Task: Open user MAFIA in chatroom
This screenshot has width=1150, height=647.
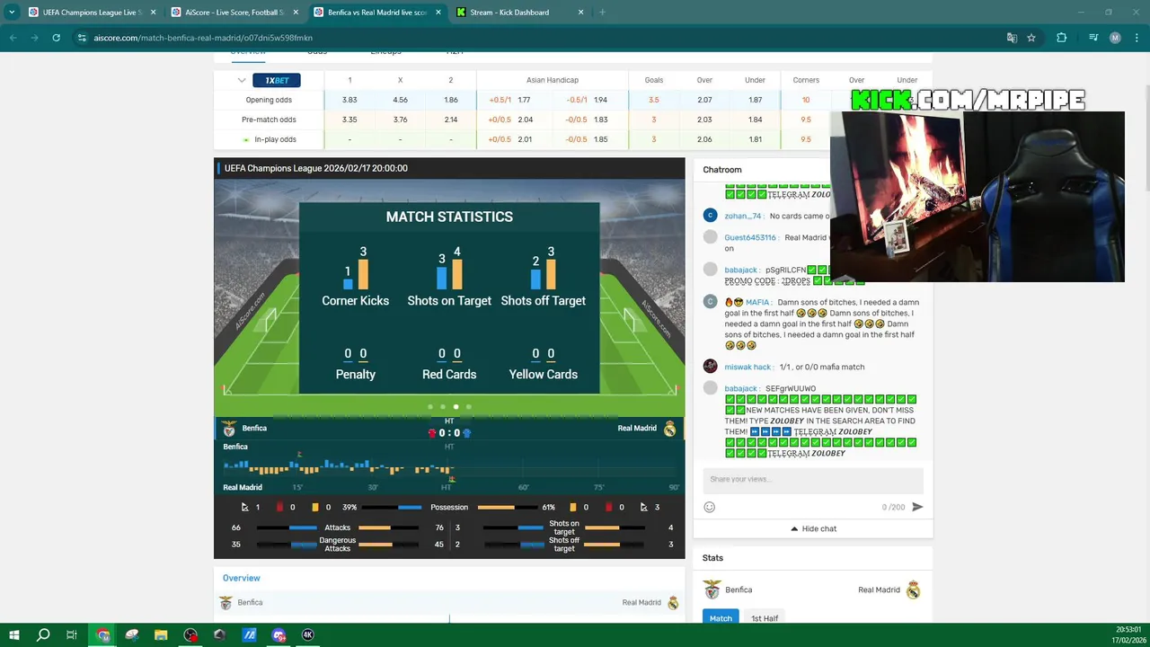Action: (x=757, y=302)
